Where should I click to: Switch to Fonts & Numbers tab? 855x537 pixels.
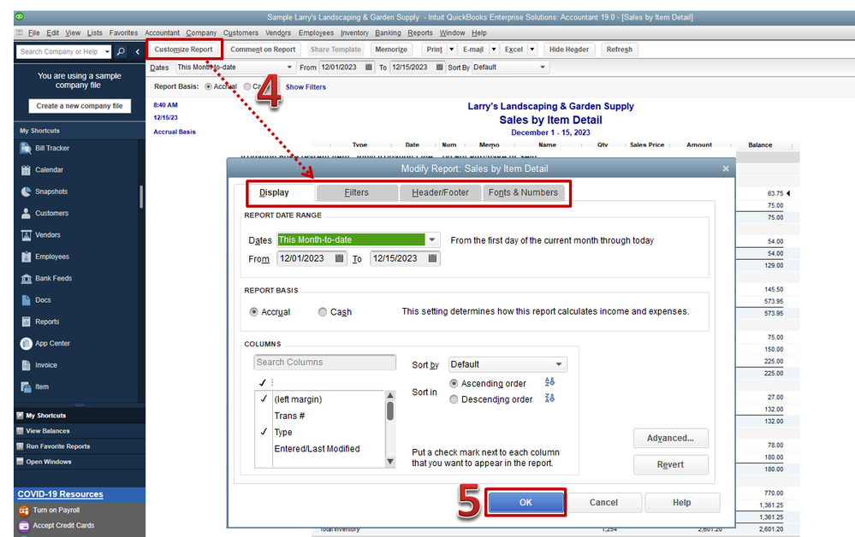pos(523,192)
